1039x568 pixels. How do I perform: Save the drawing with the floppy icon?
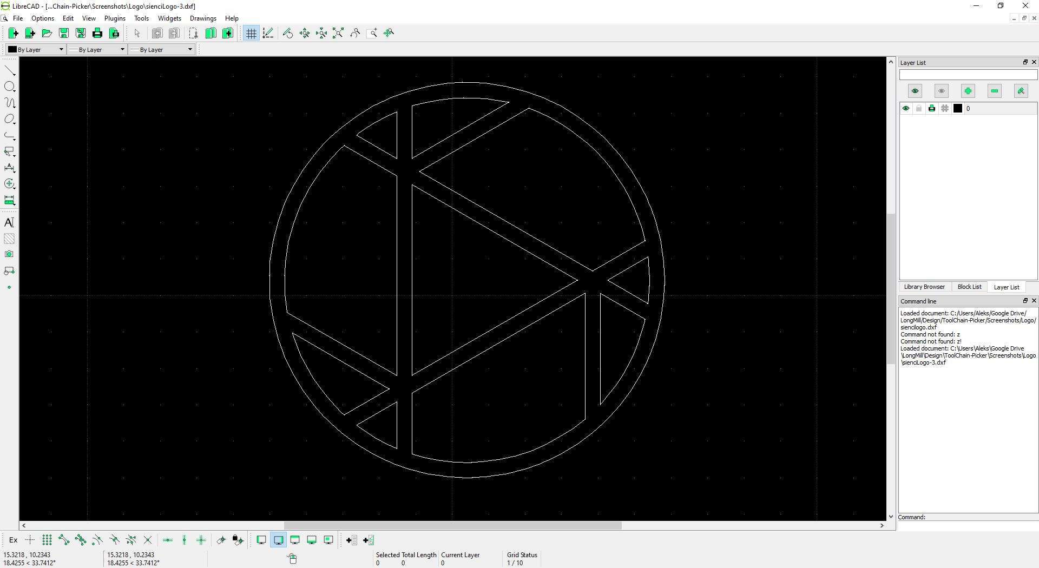(x=63, y=34)
